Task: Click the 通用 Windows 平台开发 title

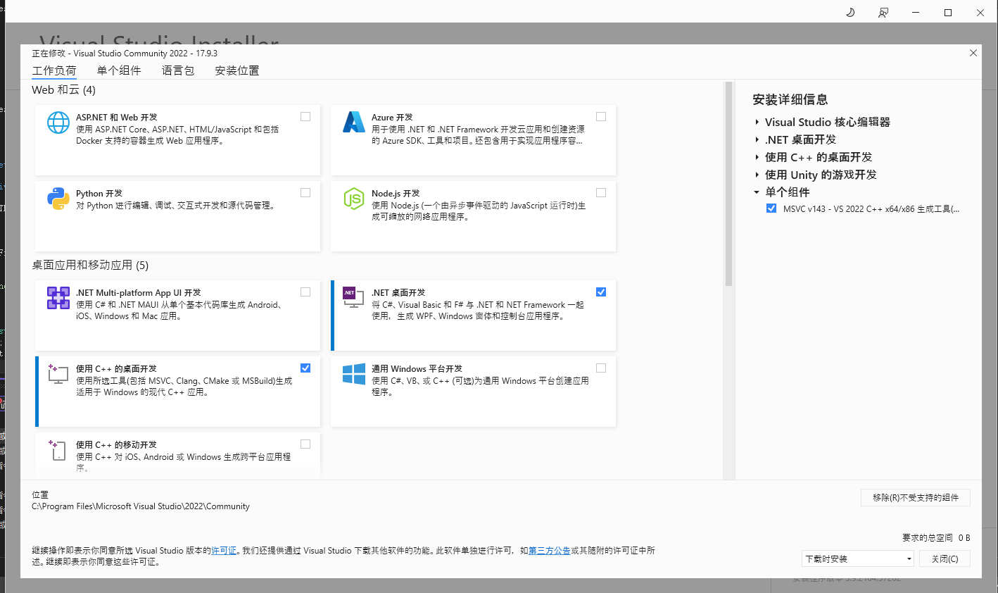Action: click(x=417, y=369)
